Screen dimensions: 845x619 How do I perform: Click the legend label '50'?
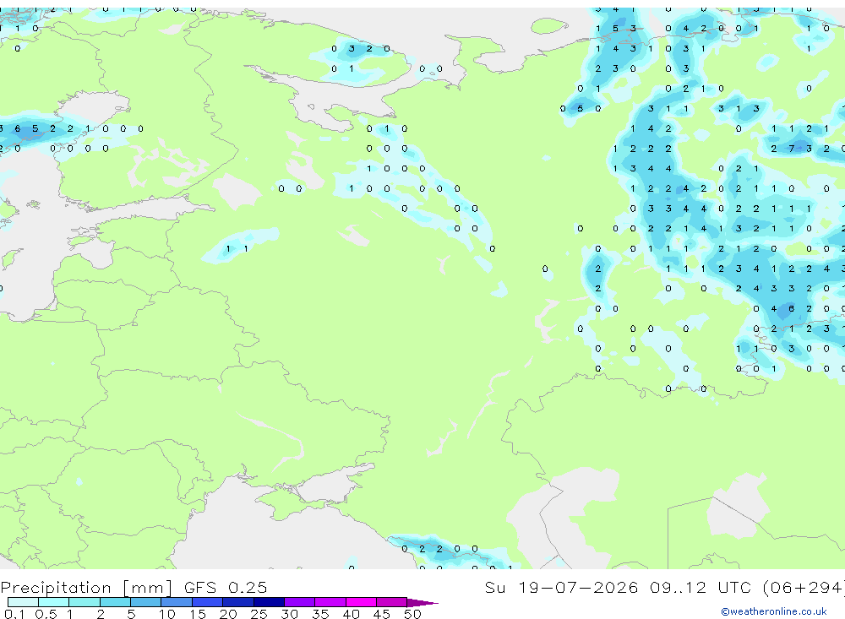pyautogui.click(x=412, y=614)
